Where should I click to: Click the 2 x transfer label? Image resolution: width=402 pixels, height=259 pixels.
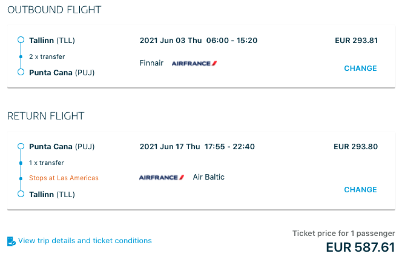pyautogui.click(x=47, y=57)
